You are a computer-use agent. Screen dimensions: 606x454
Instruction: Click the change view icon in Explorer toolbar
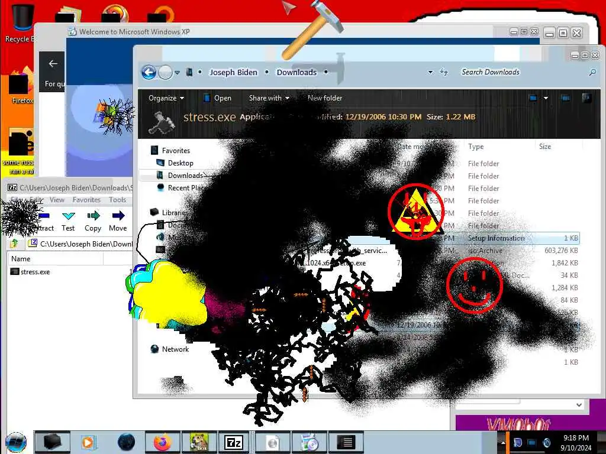533,98
